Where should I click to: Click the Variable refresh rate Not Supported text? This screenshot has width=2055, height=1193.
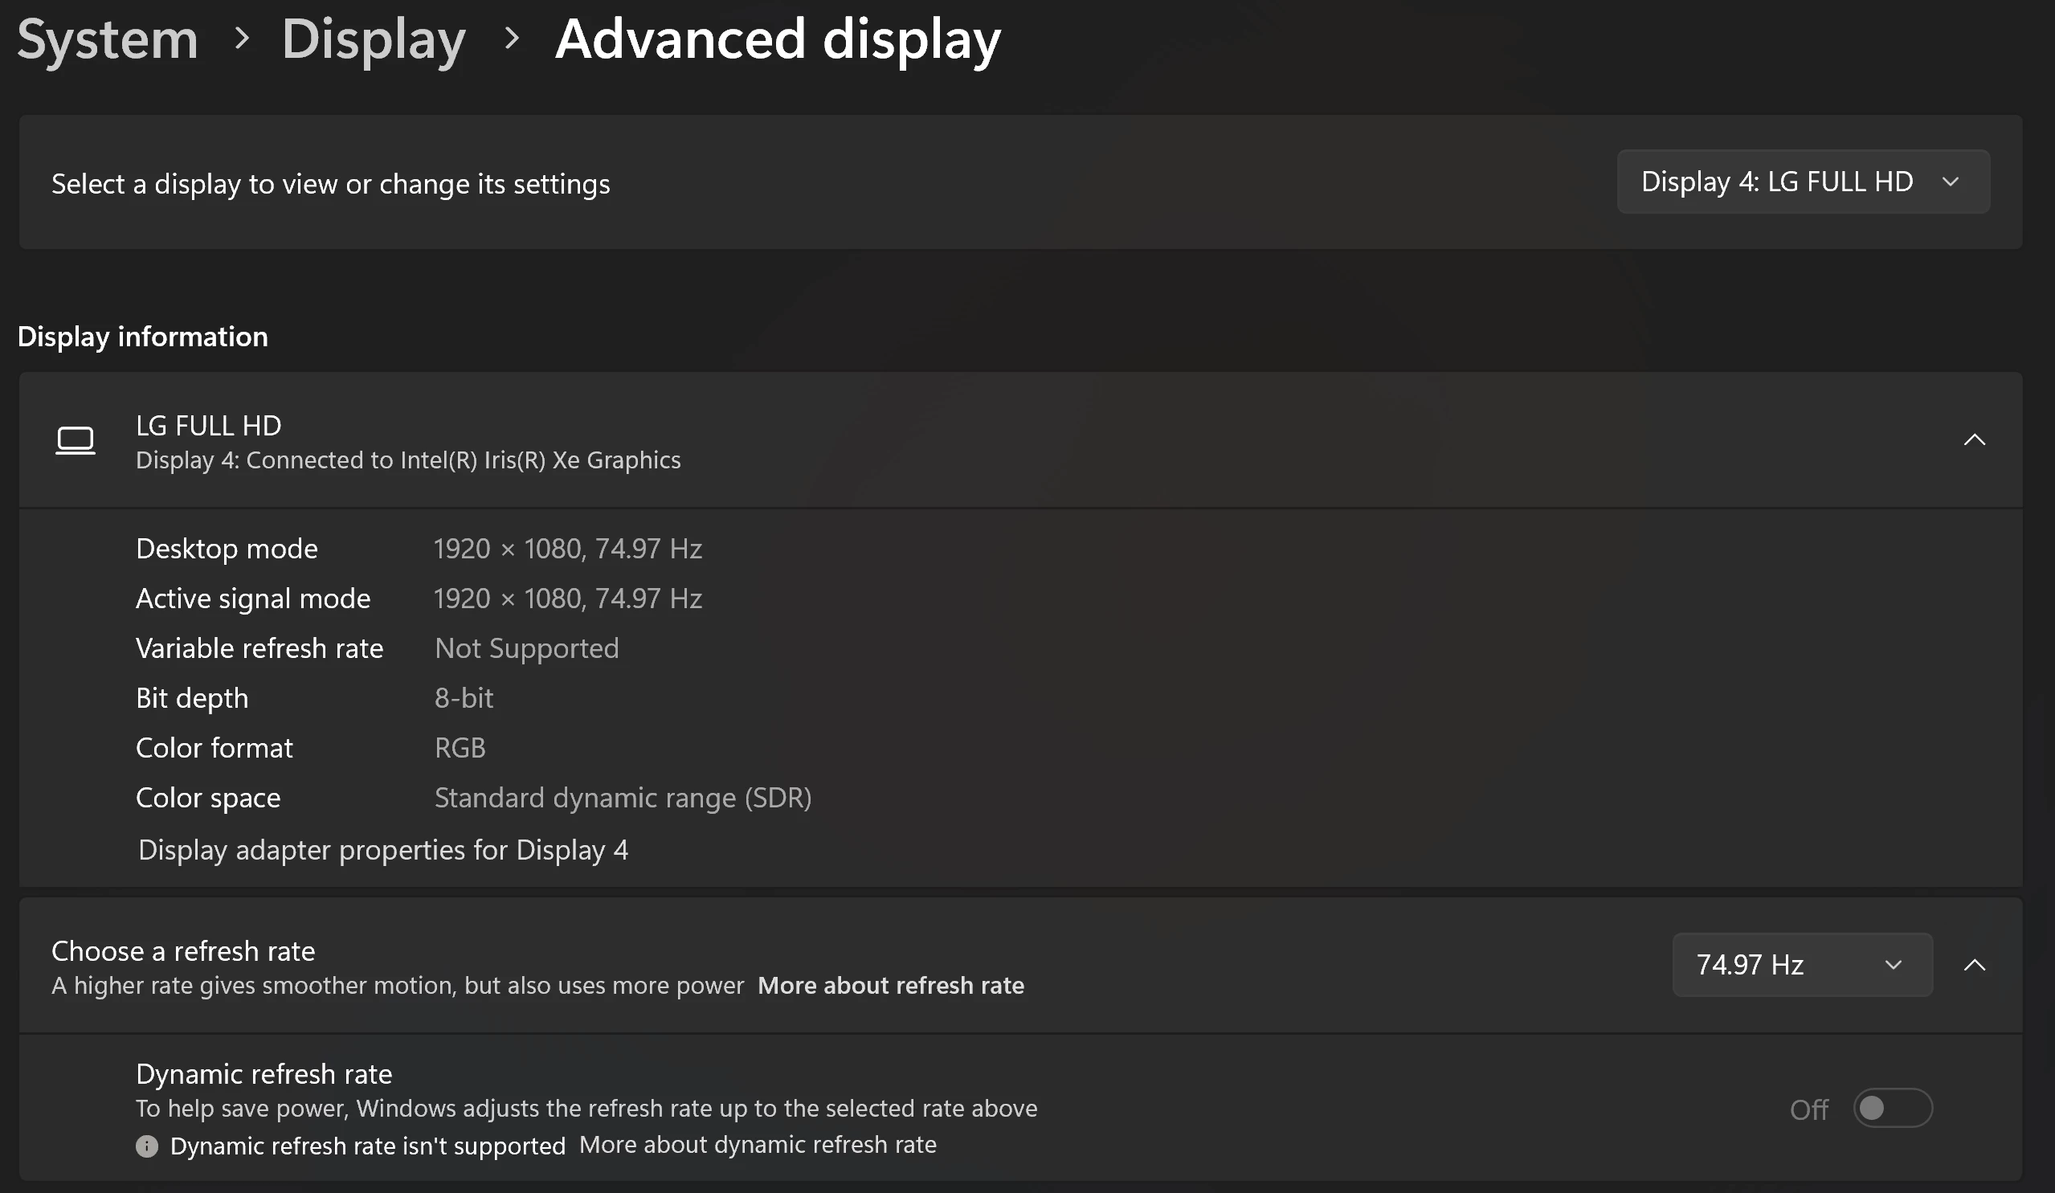click(527, 648)
